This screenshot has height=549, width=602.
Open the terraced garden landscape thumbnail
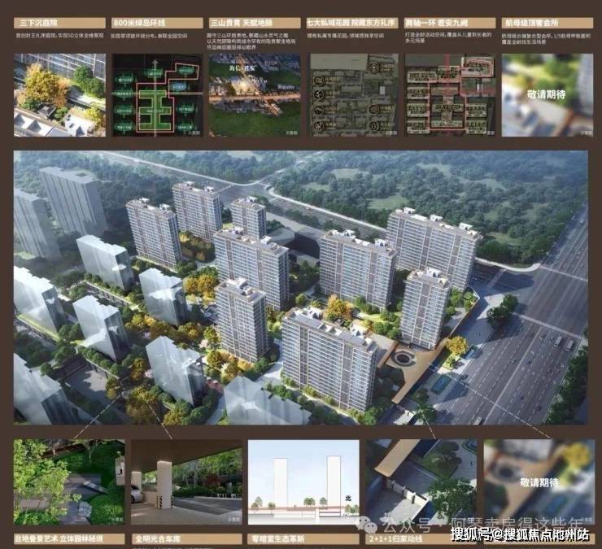(x=69, y=482)
